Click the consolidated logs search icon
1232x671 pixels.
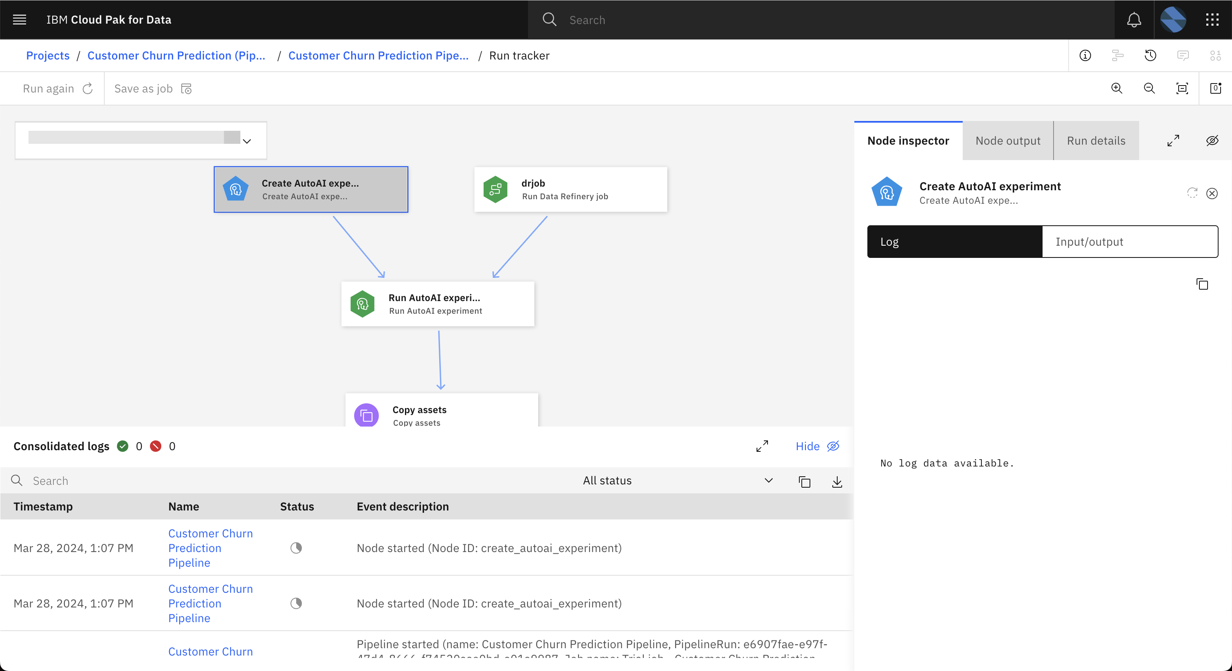pos(17,481)
